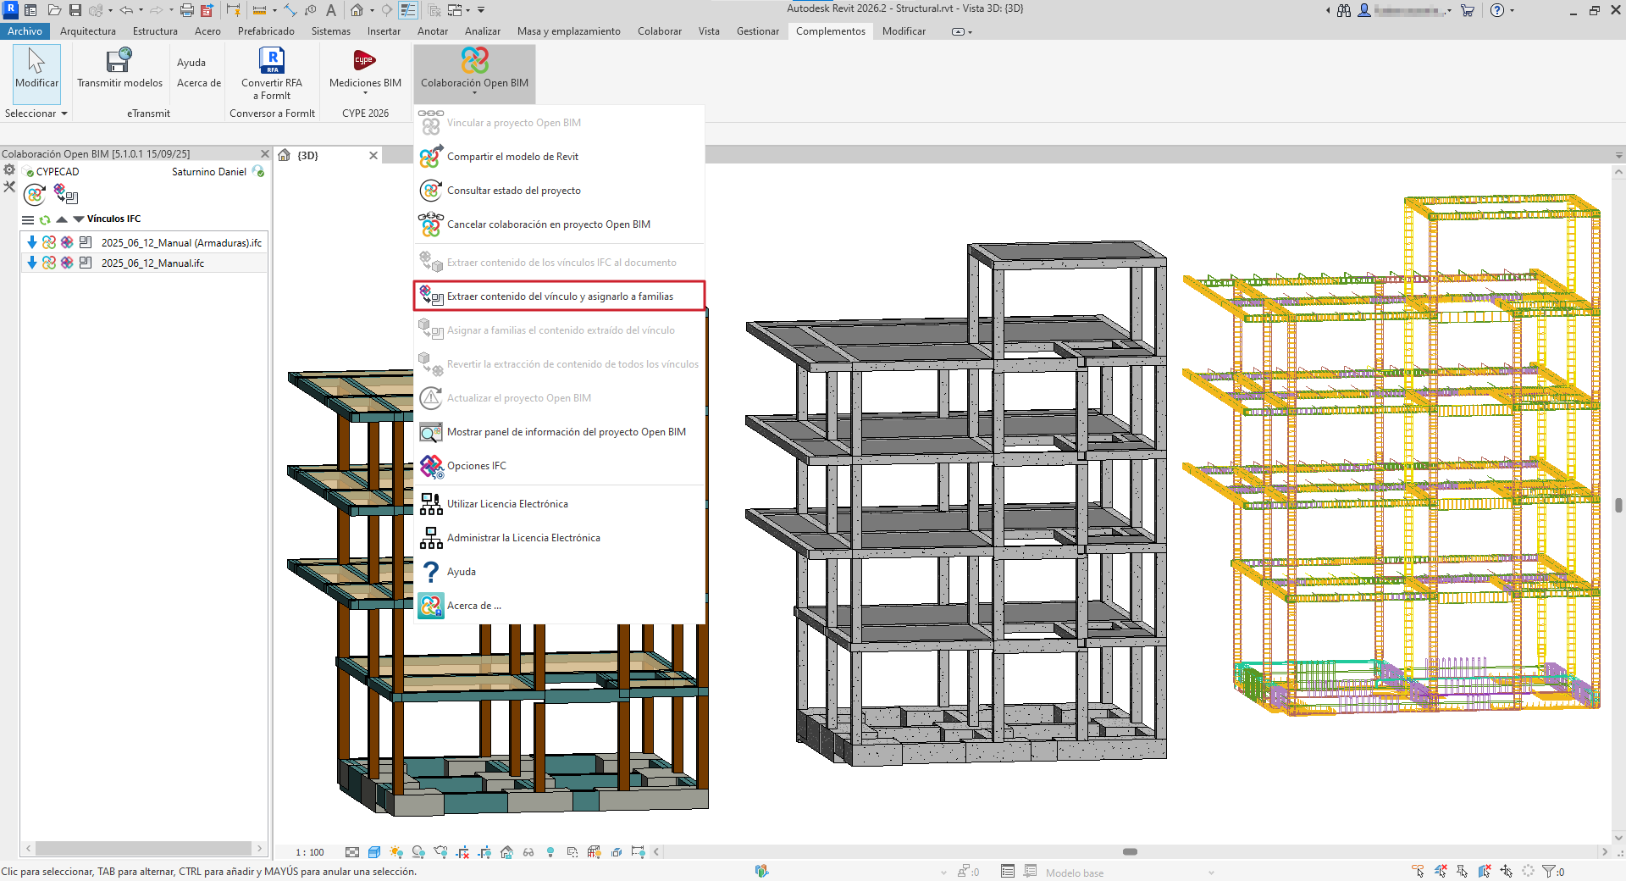Switch to the Estructura ribbon tab

click(x=155, y=31)
